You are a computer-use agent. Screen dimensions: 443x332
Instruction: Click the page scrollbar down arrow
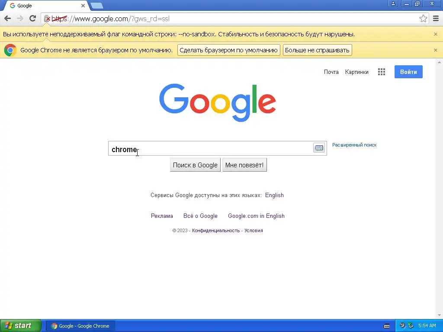click(x=439, y=315)
